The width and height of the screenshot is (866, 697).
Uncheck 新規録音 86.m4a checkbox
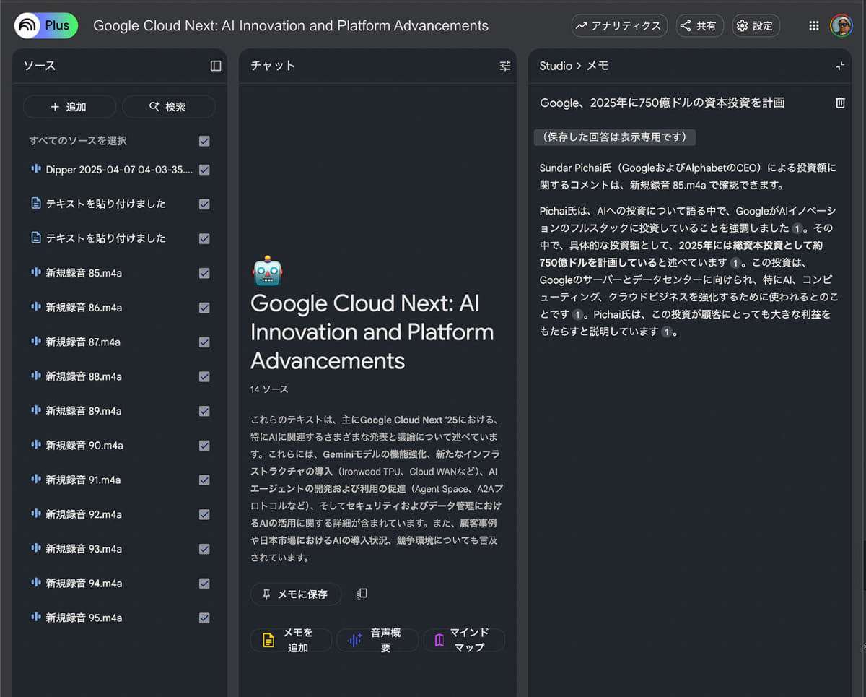tap(204, 308)
